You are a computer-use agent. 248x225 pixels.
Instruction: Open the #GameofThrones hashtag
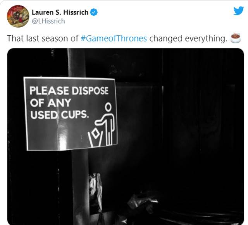114,38
